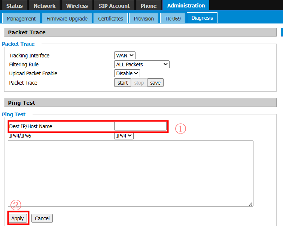The height and width of the screenshot is (227, 283).
Task: Click the Filtering Rule label
Action: click(24, 64)
